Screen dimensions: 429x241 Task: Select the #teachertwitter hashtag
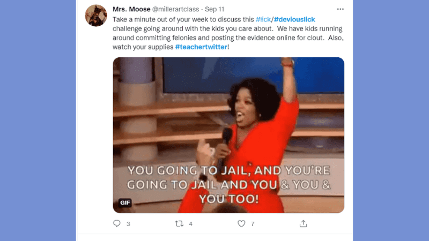(x=201, y=47)
